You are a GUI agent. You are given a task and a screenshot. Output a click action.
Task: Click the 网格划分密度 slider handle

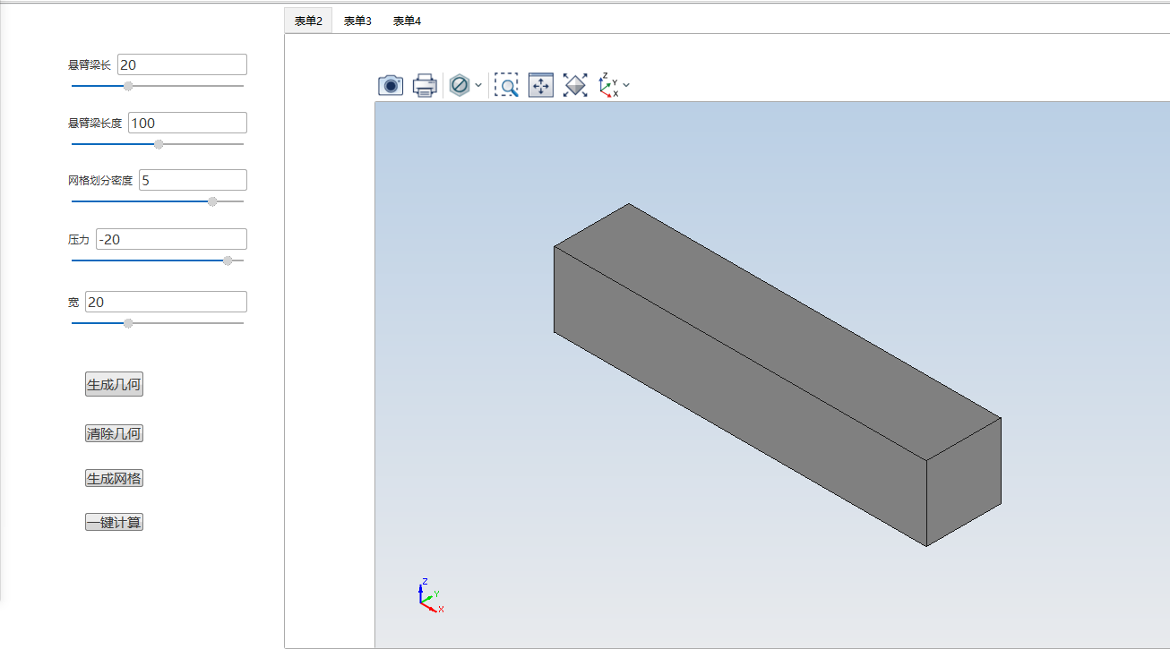pyautogui.click(x=212, y=201)
